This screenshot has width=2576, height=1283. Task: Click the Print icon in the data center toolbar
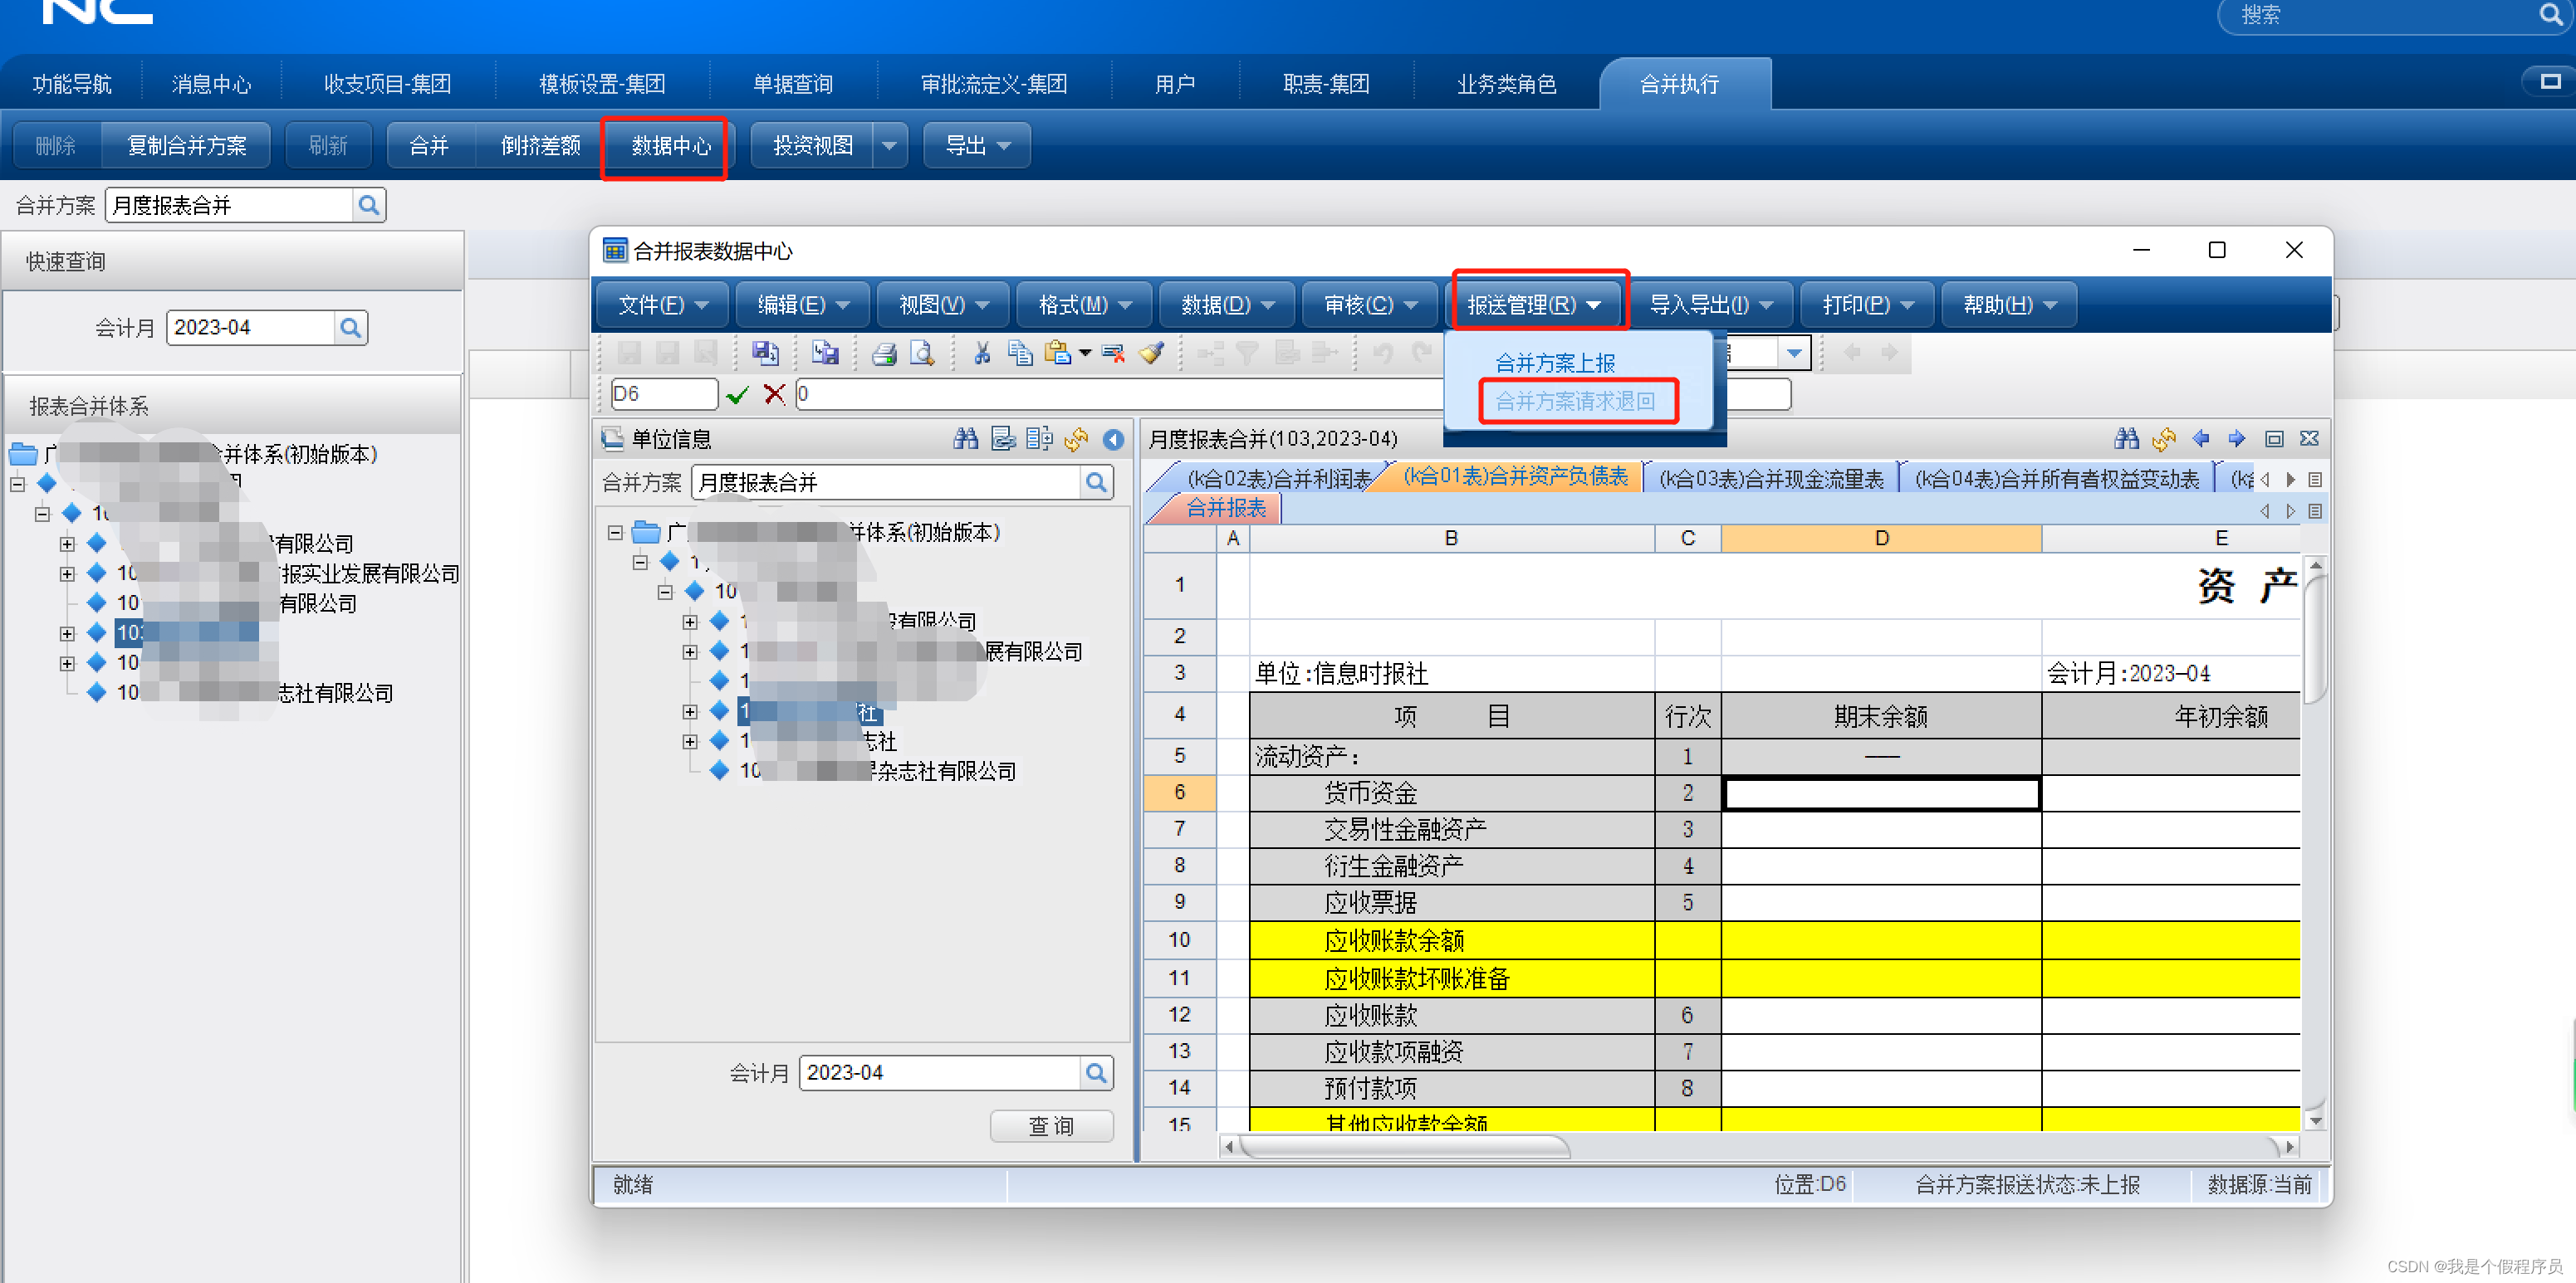click(x=884, y=353)
